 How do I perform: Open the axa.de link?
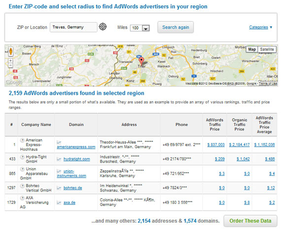click(70, 203)
